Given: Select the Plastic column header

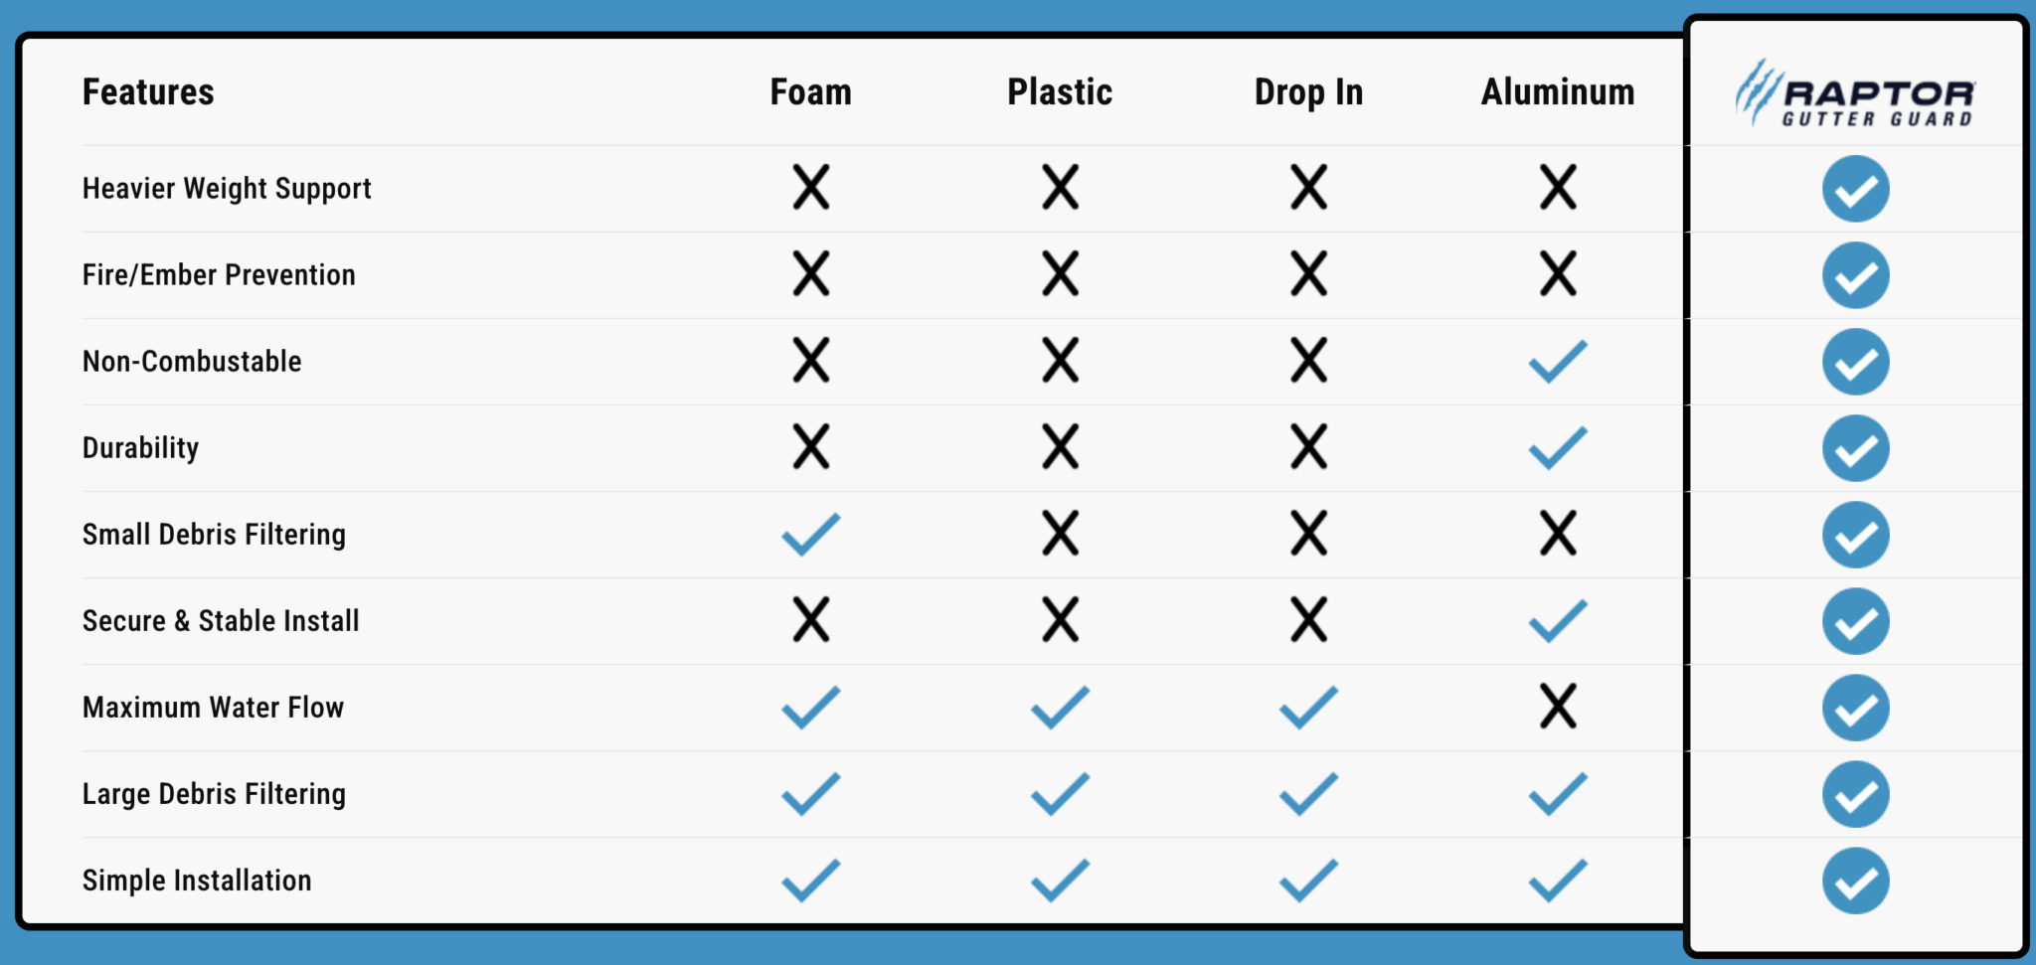Looking at the screenshot, I should click(1060, 92).
